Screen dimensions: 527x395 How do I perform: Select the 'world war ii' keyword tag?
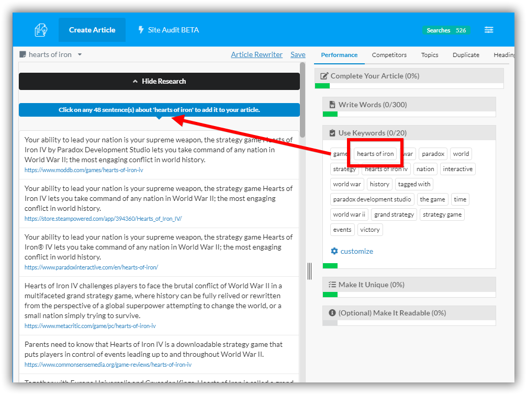(349, 215)
